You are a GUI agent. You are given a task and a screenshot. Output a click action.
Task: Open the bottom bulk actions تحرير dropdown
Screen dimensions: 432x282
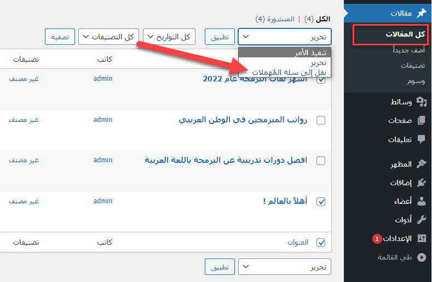pos(285,267)
